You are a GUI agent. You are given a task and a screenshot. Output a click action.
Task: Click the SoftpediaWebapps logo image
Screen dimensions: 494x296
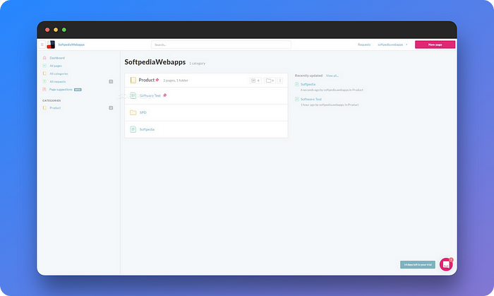tap(51, 45)
